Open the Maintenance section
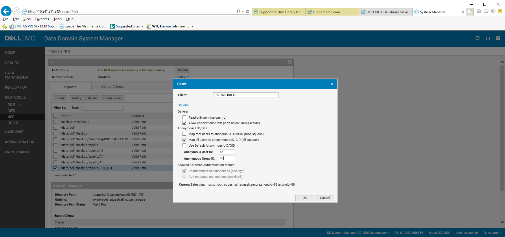505x237 pixels. 18,152
